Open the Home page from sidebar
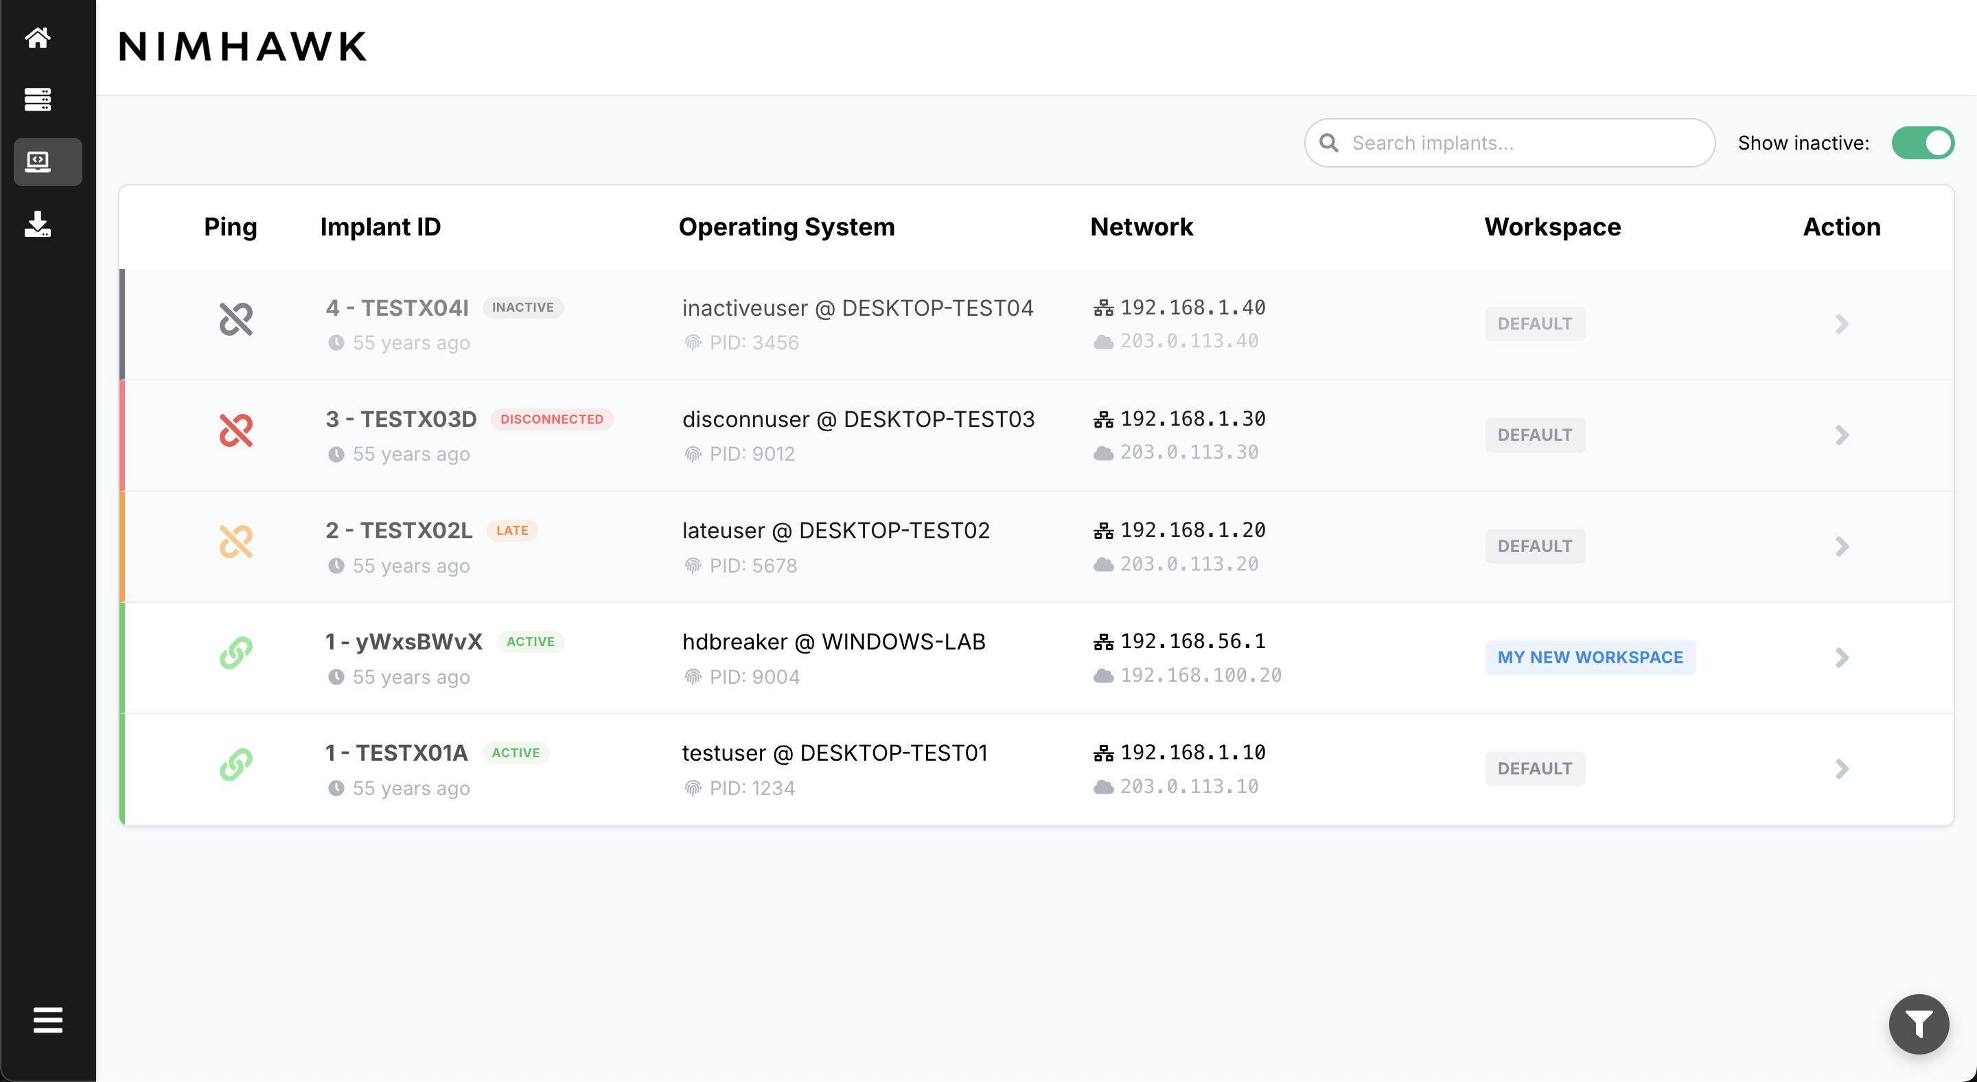 coord(38,37)
